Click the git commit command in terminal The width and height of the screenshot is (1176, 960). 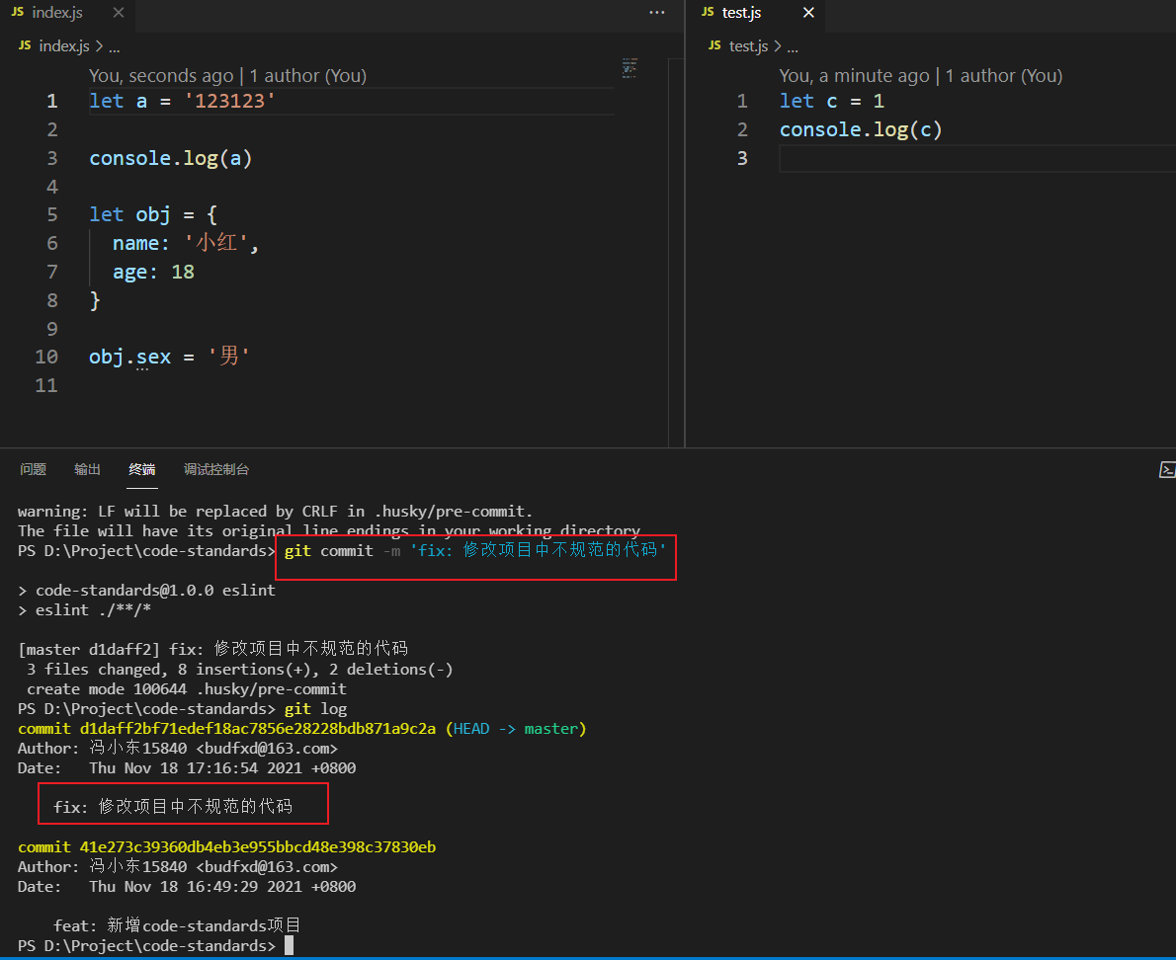(474, 551)
